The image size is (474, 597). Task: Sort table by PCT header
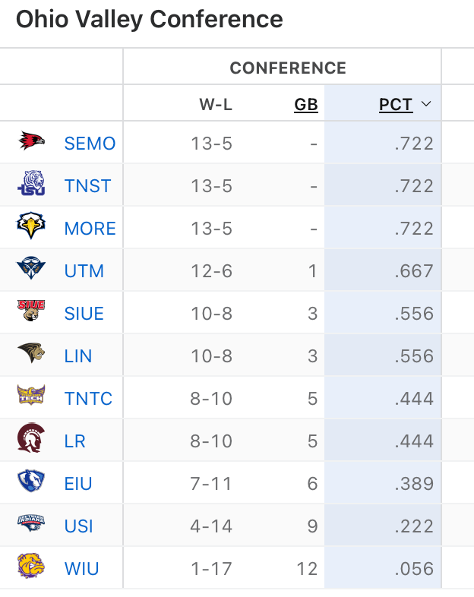[396, 105]
